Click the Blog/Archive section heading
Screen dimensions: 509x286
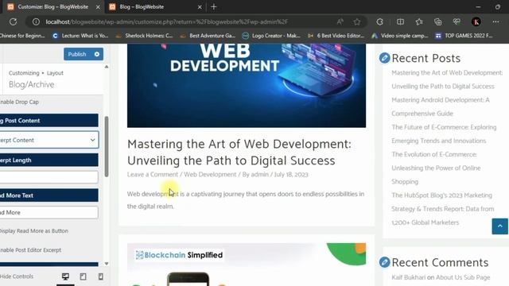point(32,84)
